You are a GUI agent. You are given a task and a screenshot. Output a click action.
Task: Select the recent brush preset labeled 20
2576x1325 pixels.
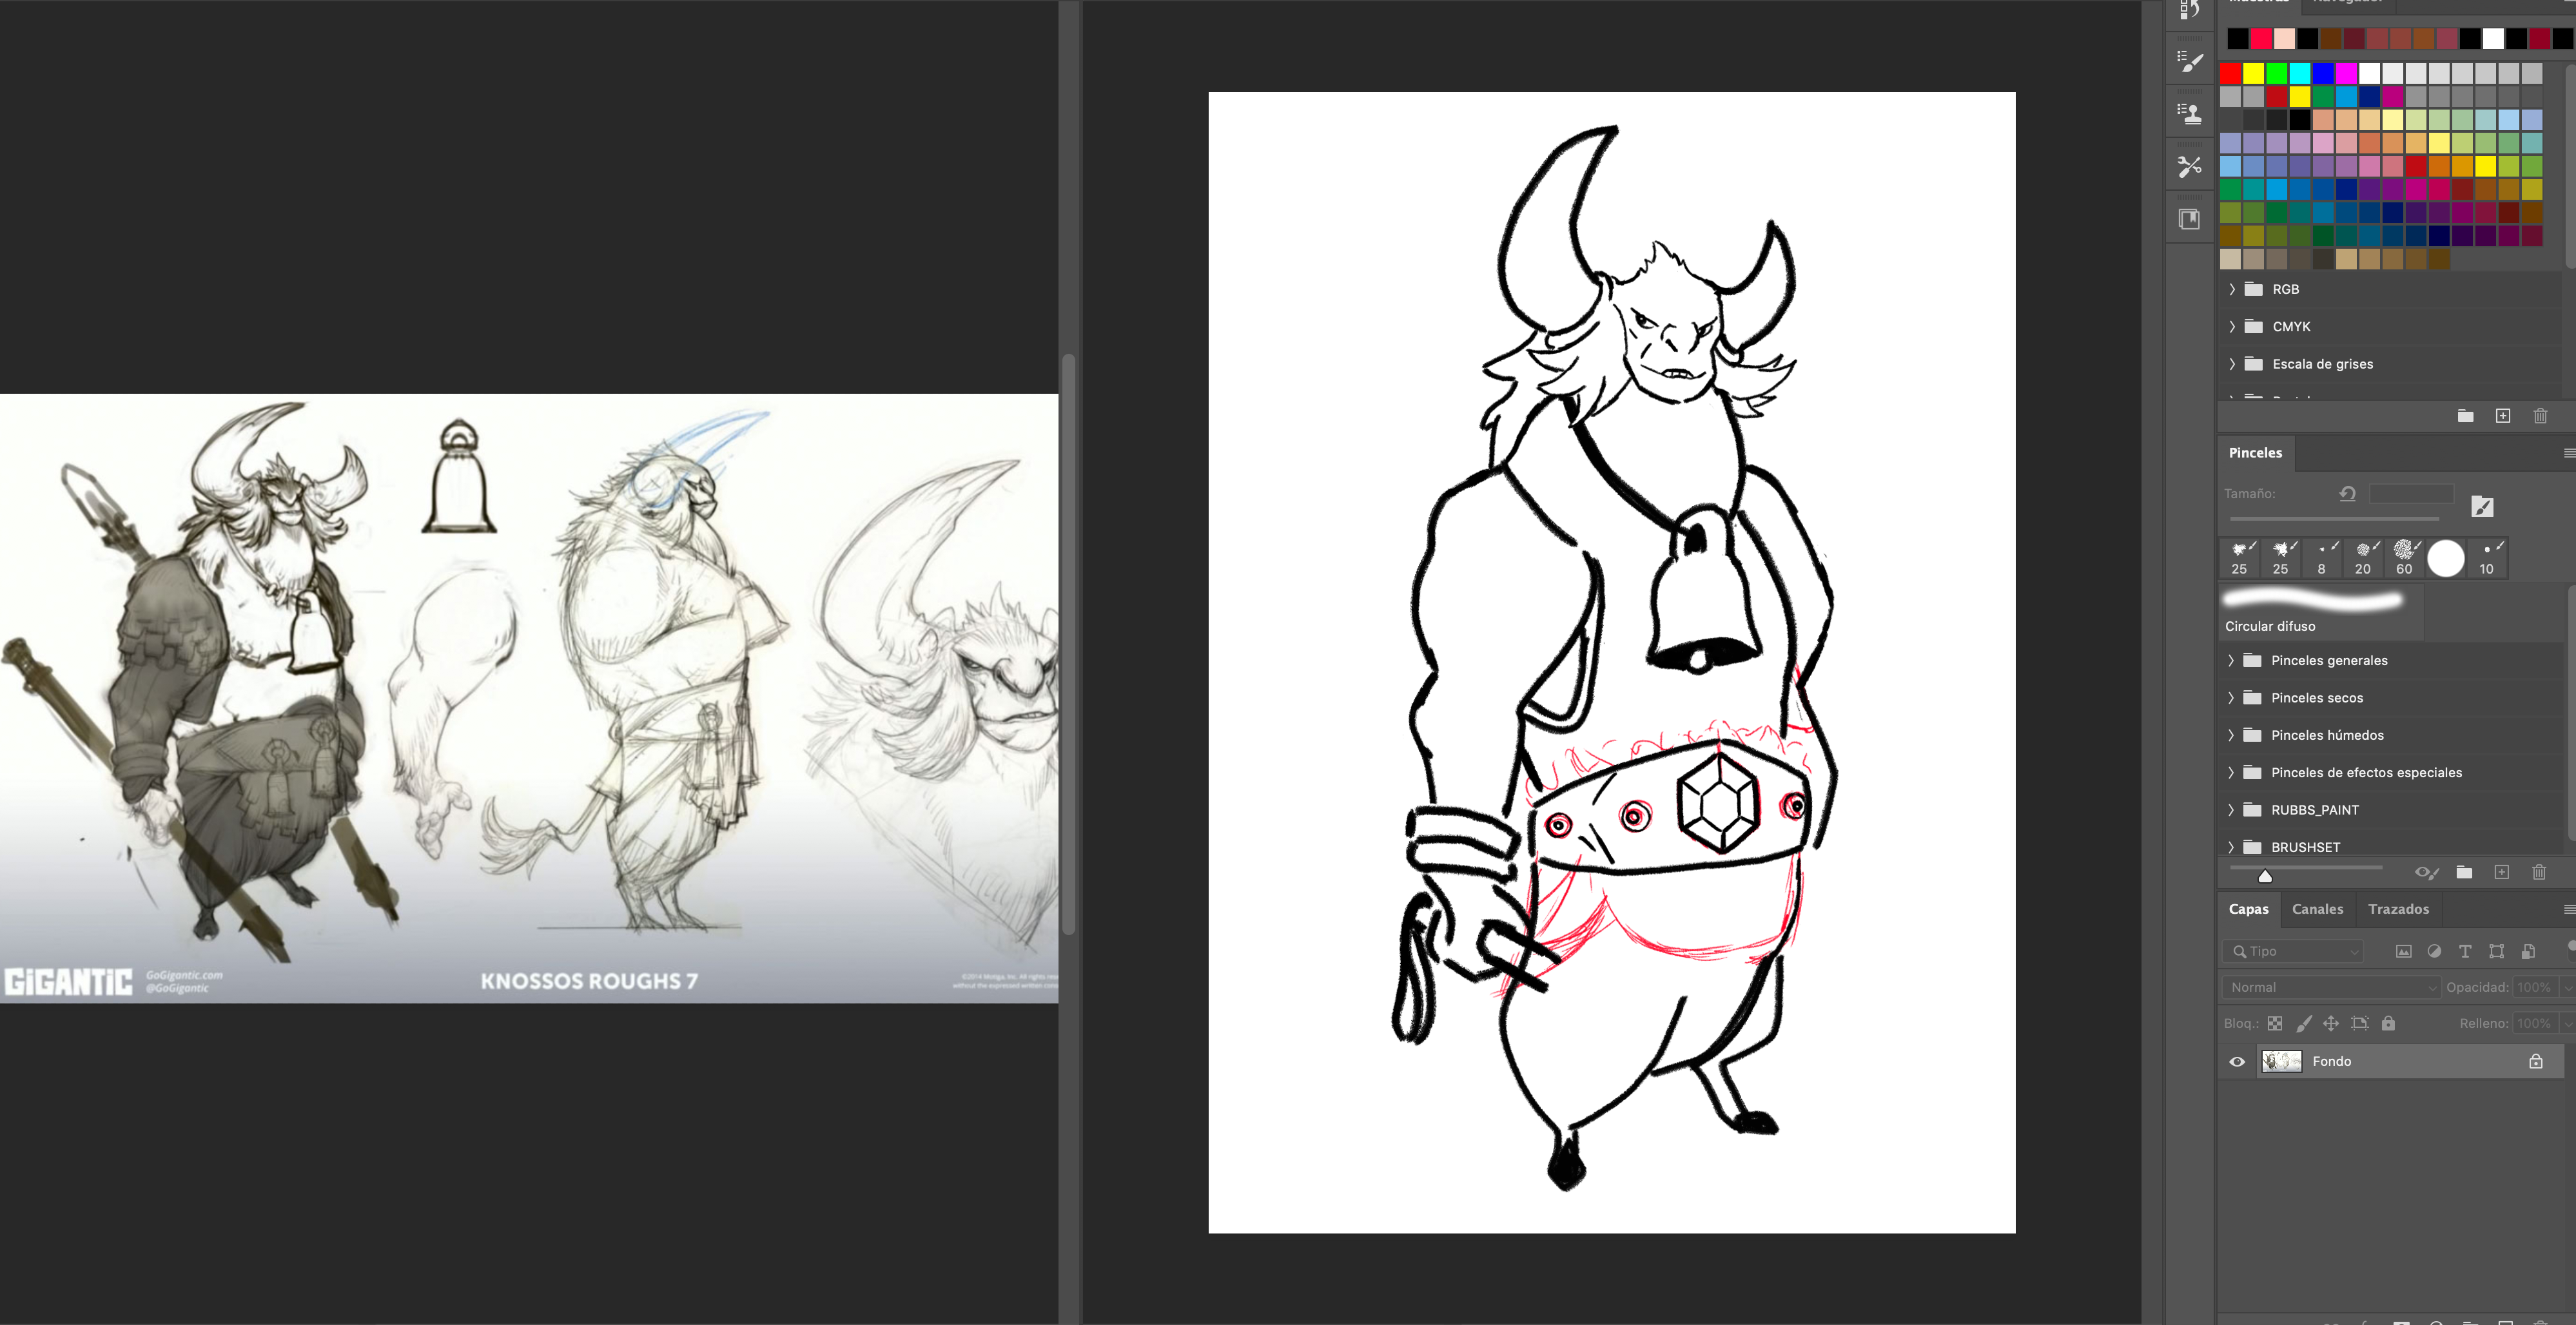[x=2363, y=558]
